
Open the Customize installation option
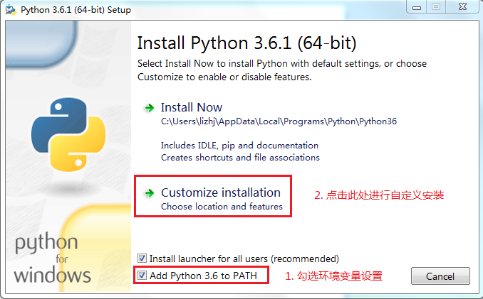point(220,192)
